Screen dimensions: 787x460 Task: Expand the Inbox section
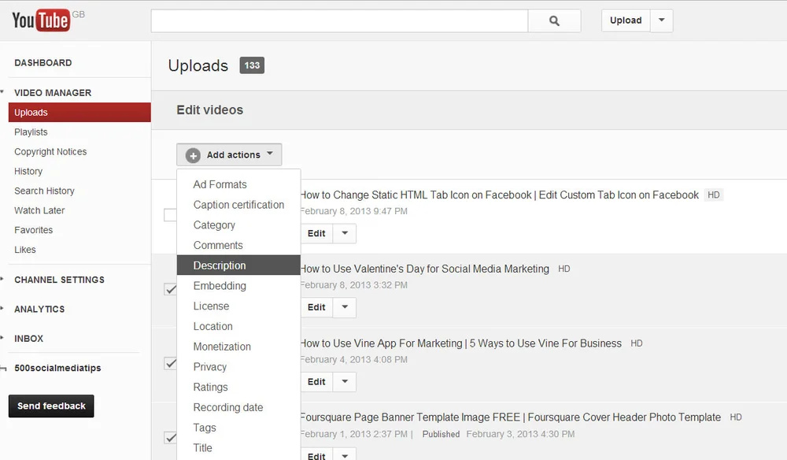pos(28,339)
